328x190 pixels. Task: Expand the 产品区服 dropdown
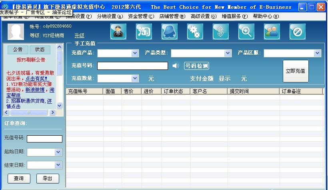coord(318,53)
